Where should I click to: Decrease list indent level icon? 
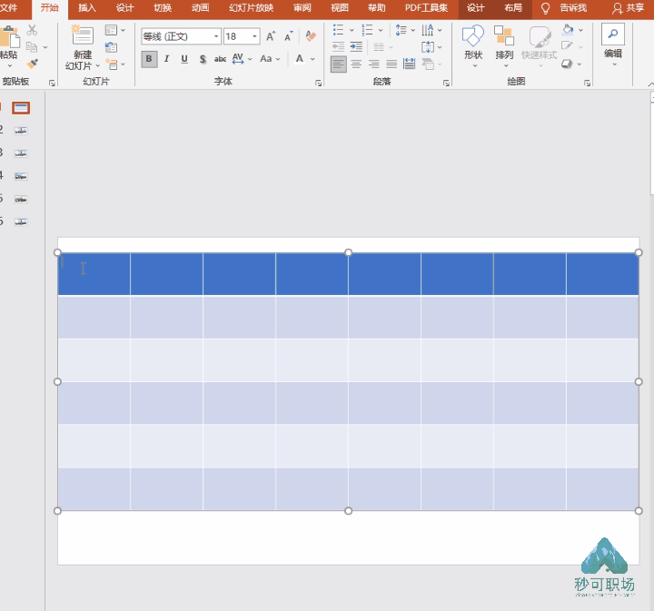tap(338, 46)
